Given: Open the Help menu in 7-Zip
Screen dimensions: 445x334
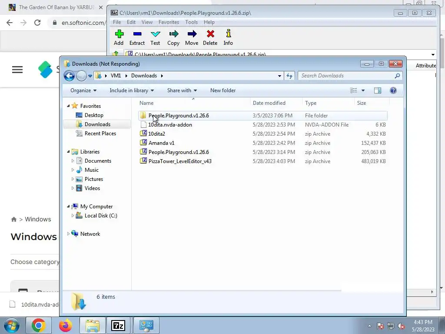Looking at the screenshot, I should 209,22.
